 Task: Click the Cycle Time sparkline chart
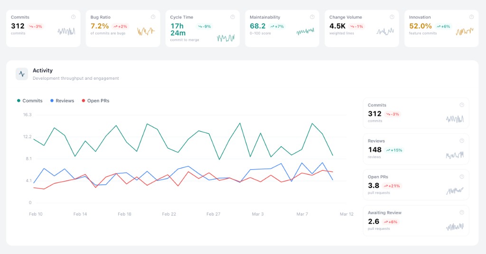[x=226, y=38]
